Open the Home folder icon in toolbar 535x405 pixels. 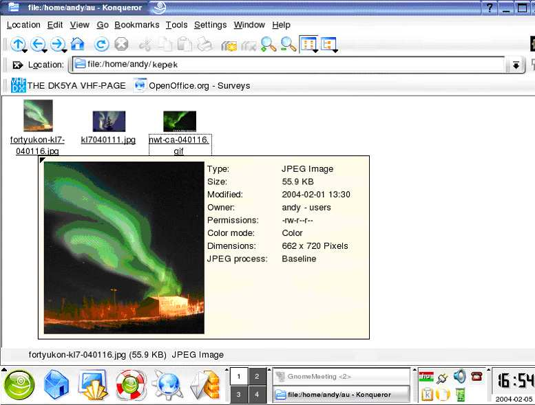click(77, 44)
